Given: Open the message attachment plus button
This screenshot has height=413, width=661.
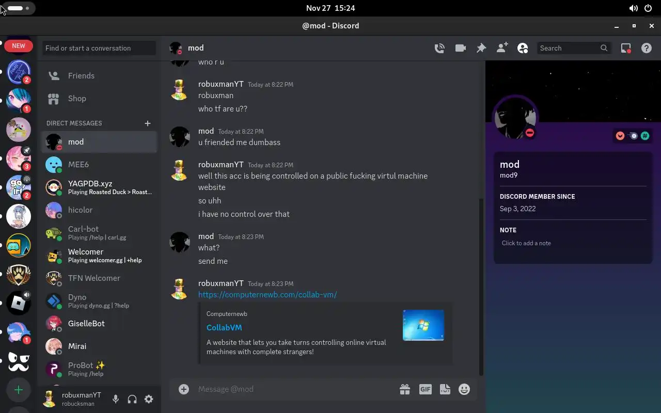Looking at the screenshot, I should [x=184, y=389].
